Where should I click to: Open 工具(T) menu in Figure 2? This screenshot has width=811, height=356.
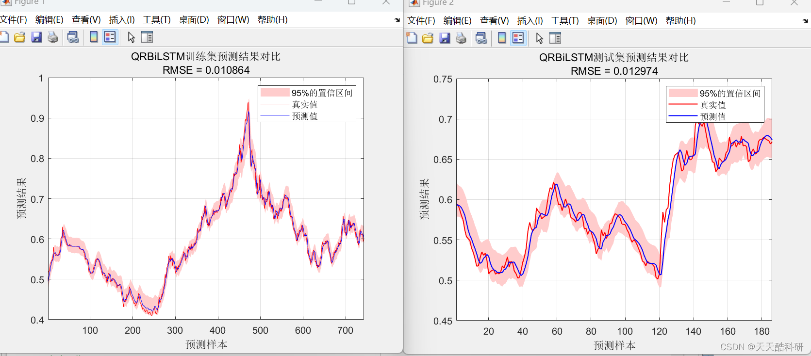pos(565,21)
